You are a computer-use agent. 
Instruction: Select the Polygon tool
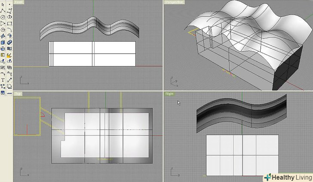click(3, 30)
